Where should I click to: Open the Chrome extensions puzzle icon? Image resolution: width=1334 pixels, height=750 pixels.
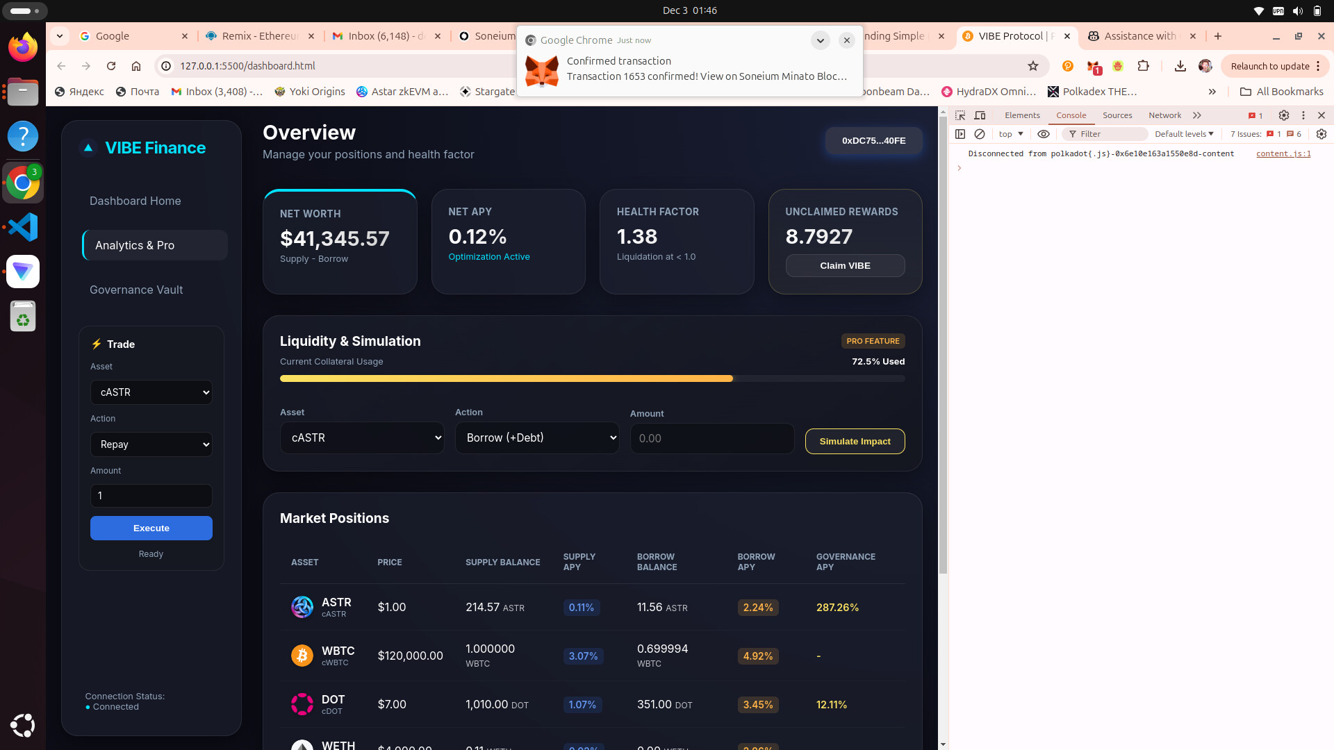coord(1143,66)
